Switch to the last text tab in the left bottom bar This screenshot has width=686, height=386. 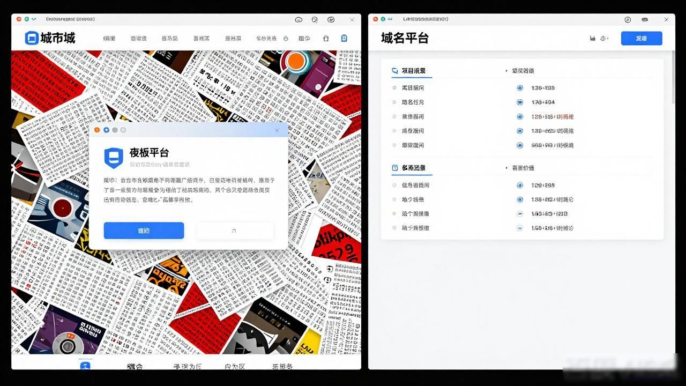(x=282, y=367)
